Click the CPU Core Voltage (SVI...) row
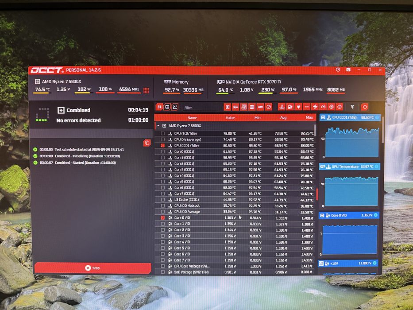413x310 pixels. tap(235, 266)
